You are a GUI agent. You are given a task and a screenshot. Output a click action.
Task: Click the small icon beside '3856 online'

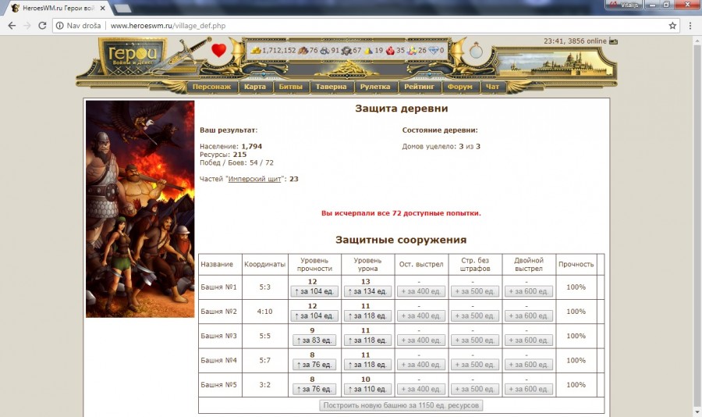pos(613,41)
